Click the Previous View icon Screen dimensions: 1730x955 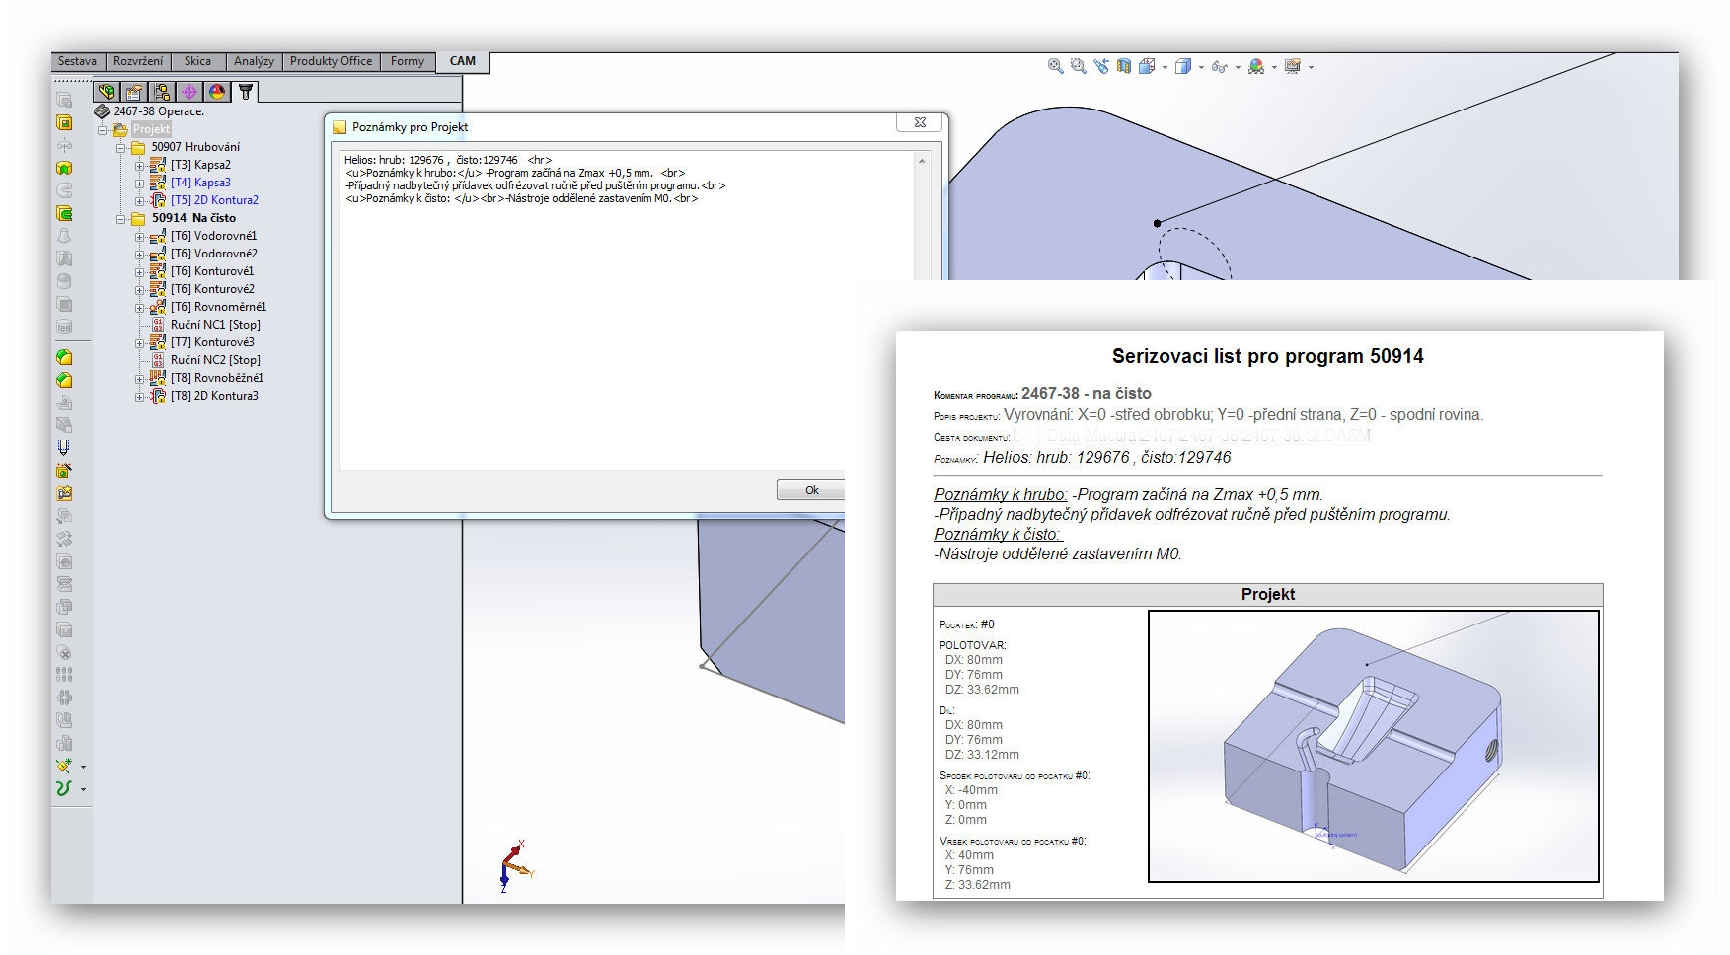coord(1101,66)
